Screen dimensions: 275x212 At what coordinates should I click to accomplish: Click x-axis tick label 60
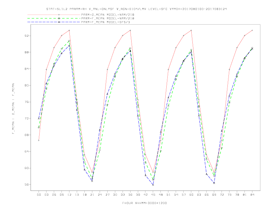point(191,195)
